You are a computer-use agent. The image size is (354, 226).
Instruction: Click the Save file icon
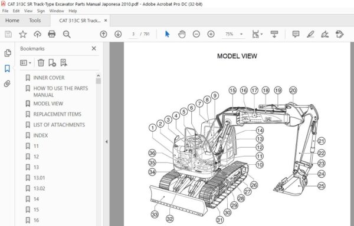8,34
